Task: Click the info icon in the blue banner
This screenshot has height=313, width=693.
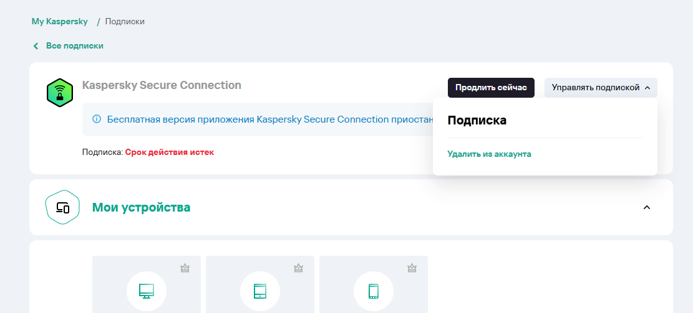Action: [x=96, y=119]
